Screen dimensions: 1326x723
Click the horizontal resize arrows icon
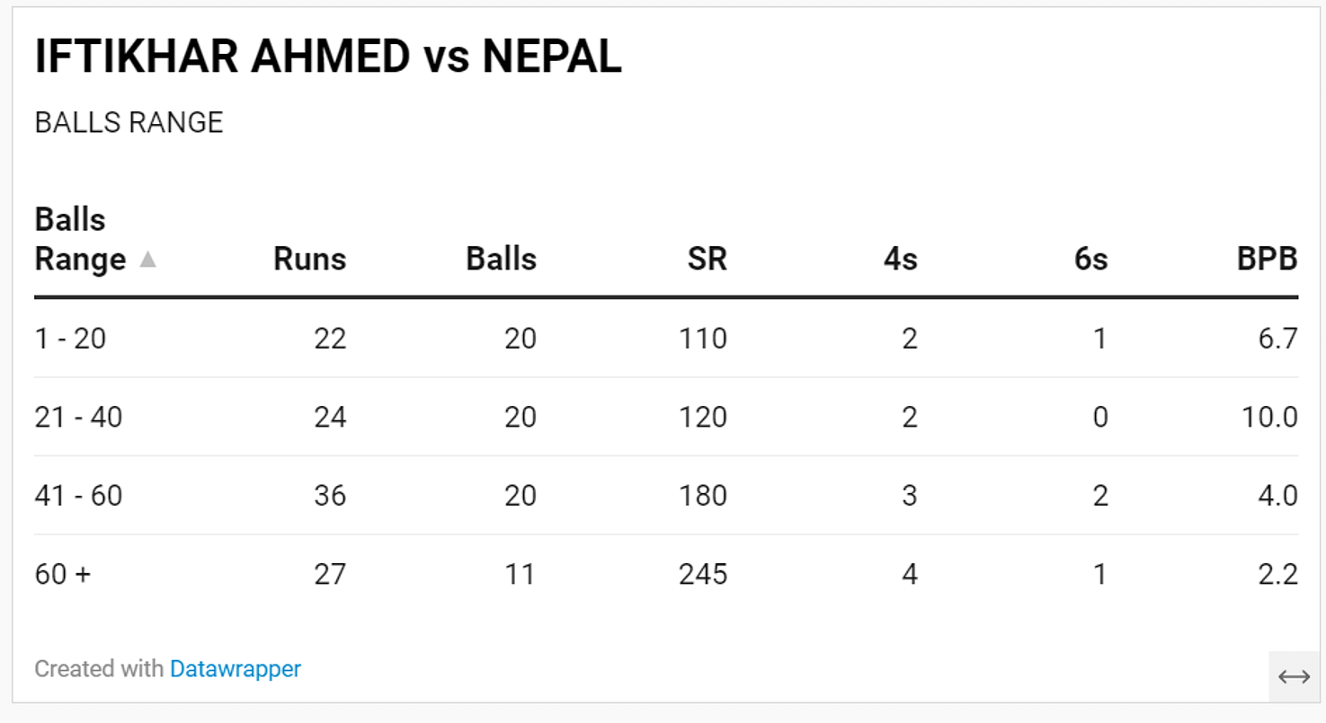pyautogui.click(x=1294, y=677)
